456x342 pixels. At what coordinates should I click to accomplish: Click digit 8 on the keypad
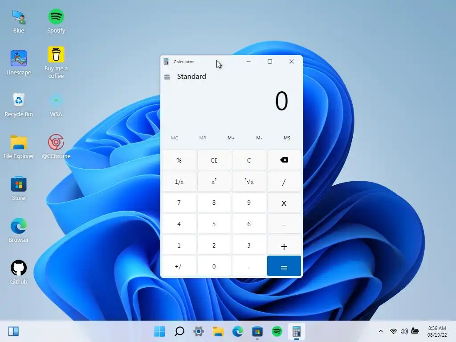(x=214, y=203)
